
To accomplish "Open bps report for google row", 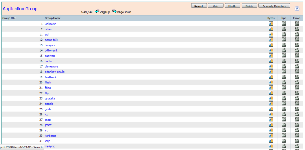I will point(284,104).
